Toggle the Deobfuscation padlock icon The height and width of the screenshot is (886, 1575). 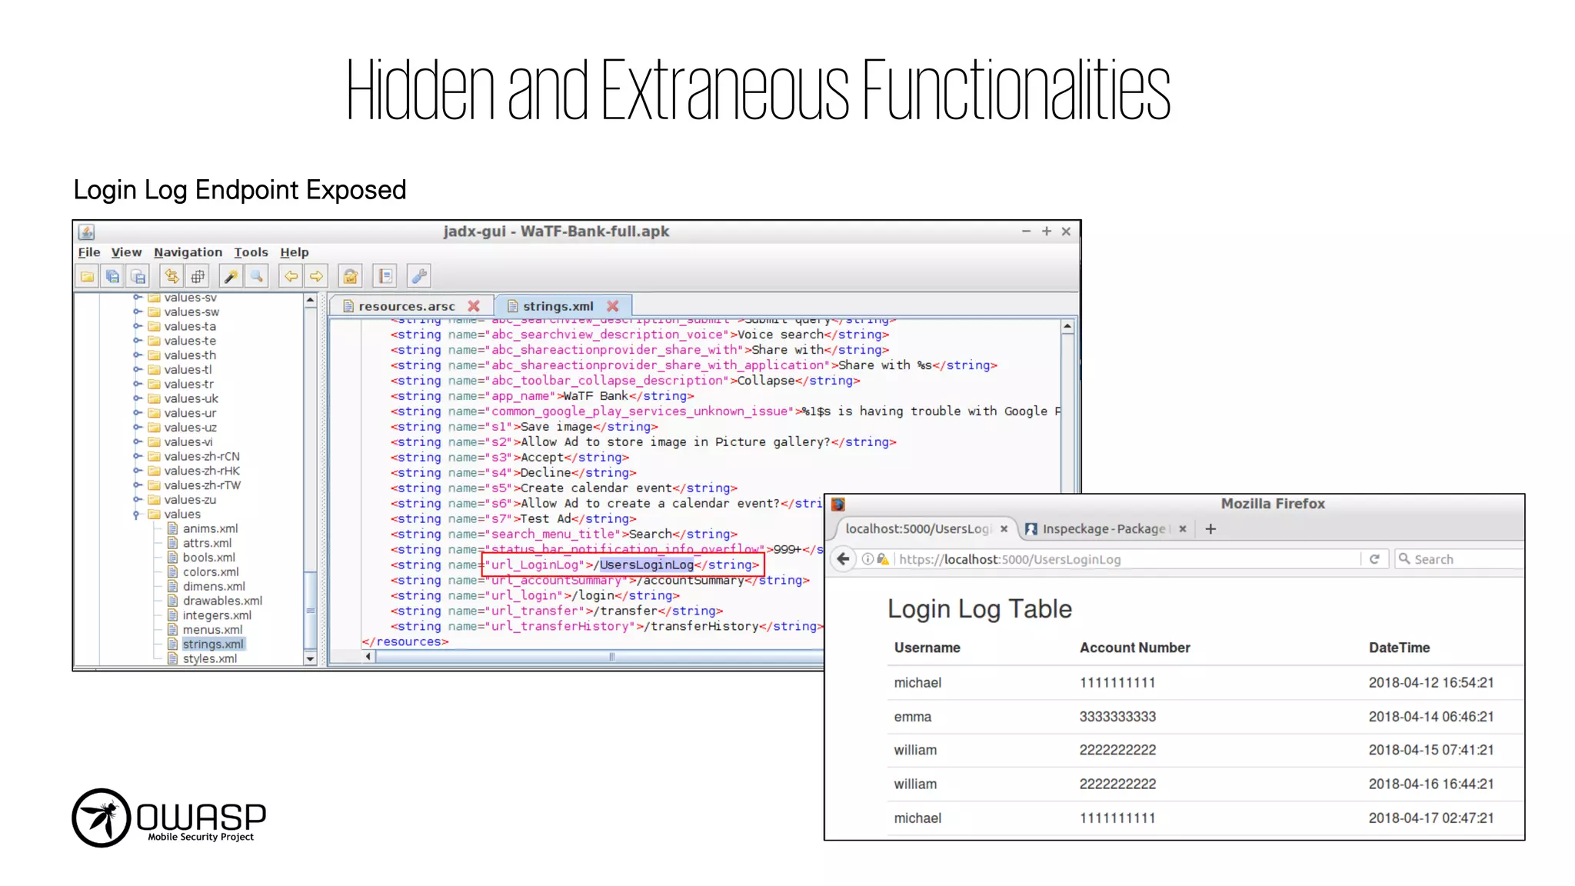tap(351, 276)
